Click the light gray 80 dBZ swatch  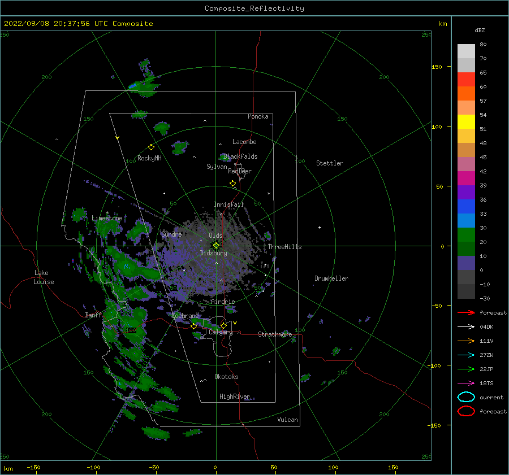[466, 51]
